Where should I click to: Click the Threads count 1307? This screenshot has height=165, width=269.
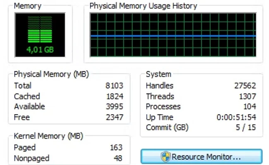pyautogui.click(x=247, y=96)
